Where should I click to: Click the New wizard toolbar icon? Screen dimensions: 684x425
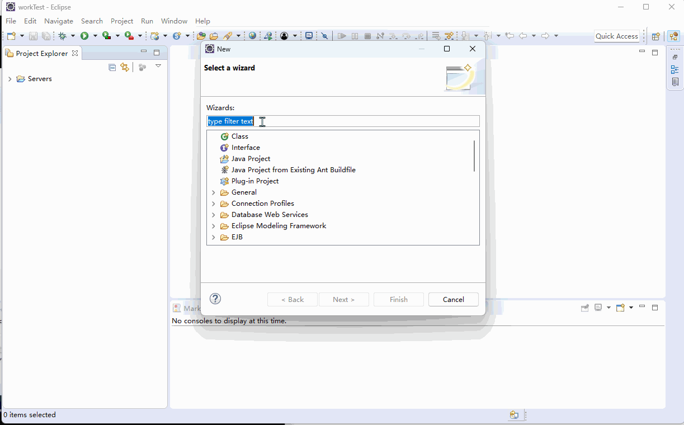click(11, 36)
